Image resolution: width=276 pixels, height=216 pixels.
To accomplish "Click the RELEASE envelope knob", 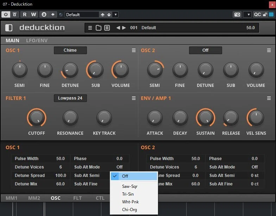I will 231,118.
